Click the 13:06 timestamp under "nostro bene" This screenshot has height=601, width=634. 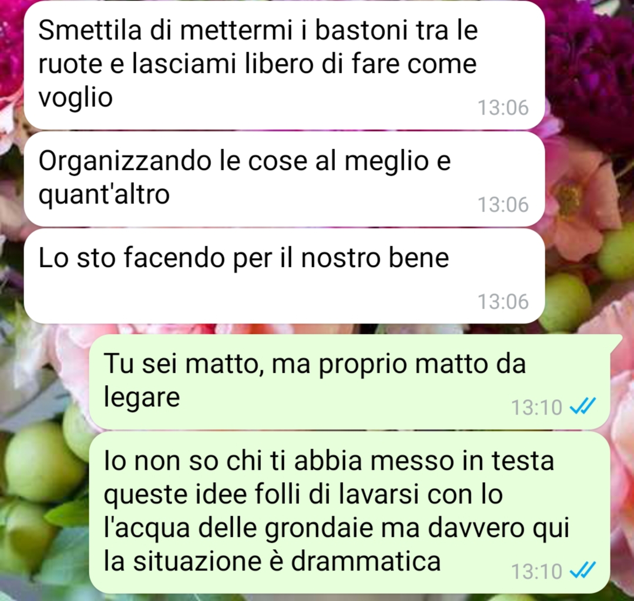tap(503, 302)
